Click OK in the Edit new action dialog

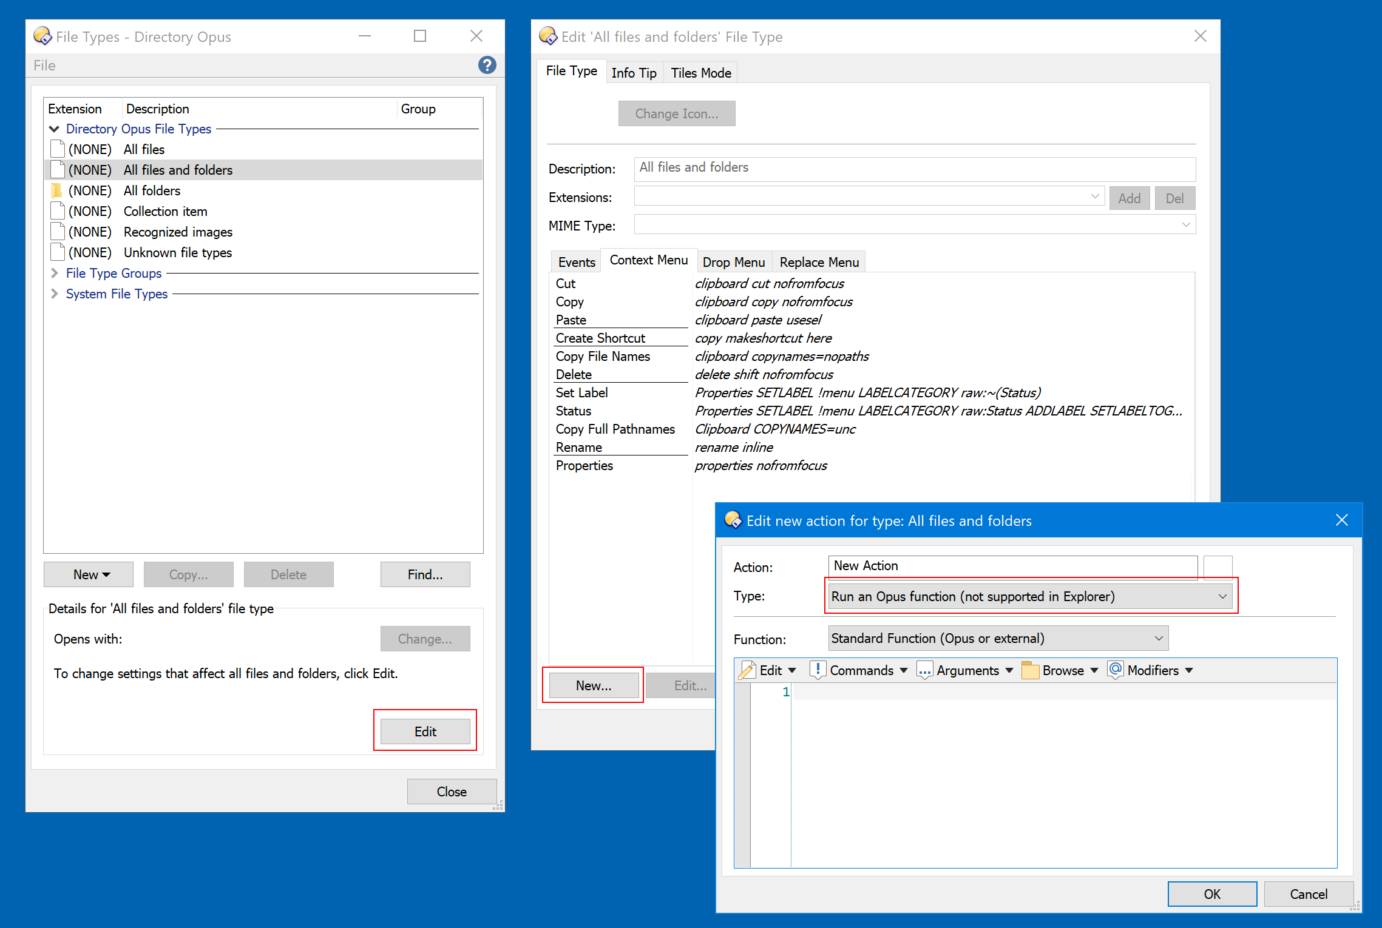[x=1211, y=893]
